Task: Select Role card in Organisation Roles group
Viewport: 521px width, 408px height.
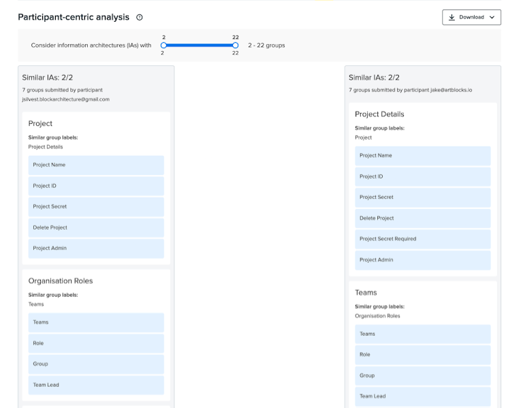Action: pos(96,343)
